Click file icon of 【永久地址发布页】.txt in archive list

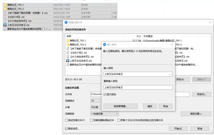pyautogui.click(x=68, y=56)
